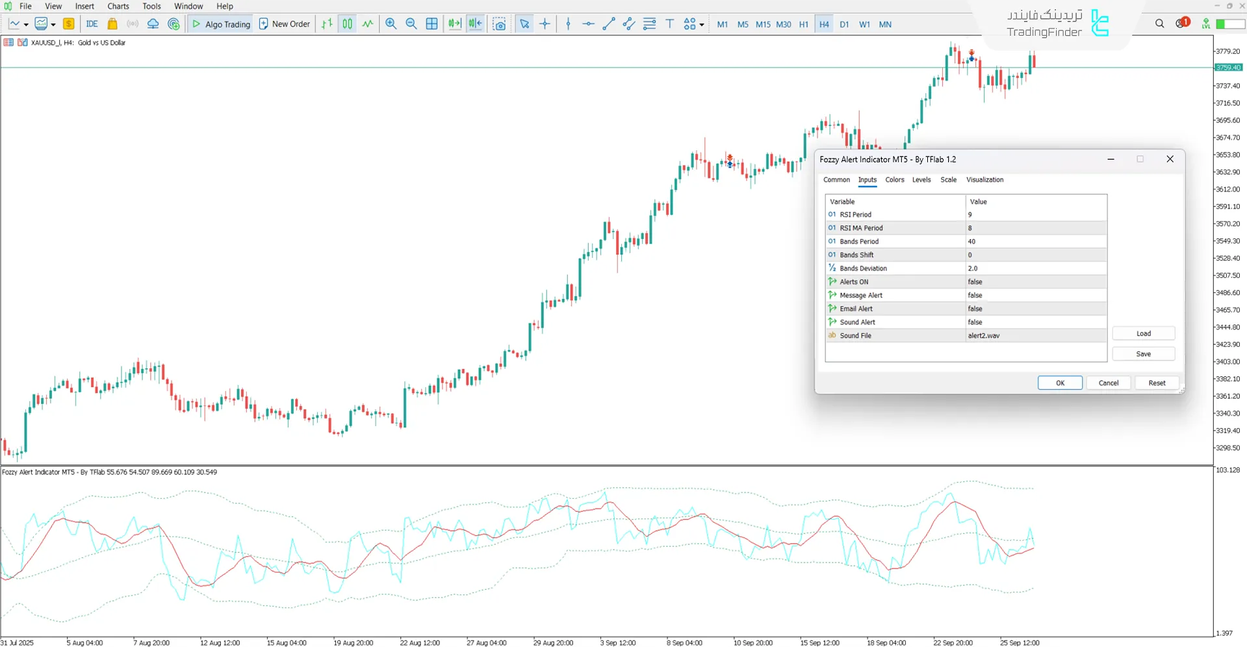Select the trendline drawing tool
The image size is (1247, 647).
coord(608,24)
